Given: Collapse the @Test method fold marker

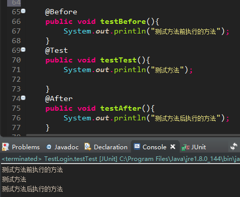Looking at the screenshot, I should coord(23,50).
